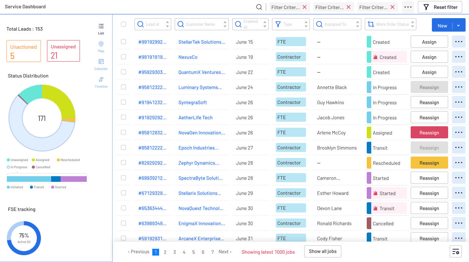Switch to Timeline view

pos(101,82)
